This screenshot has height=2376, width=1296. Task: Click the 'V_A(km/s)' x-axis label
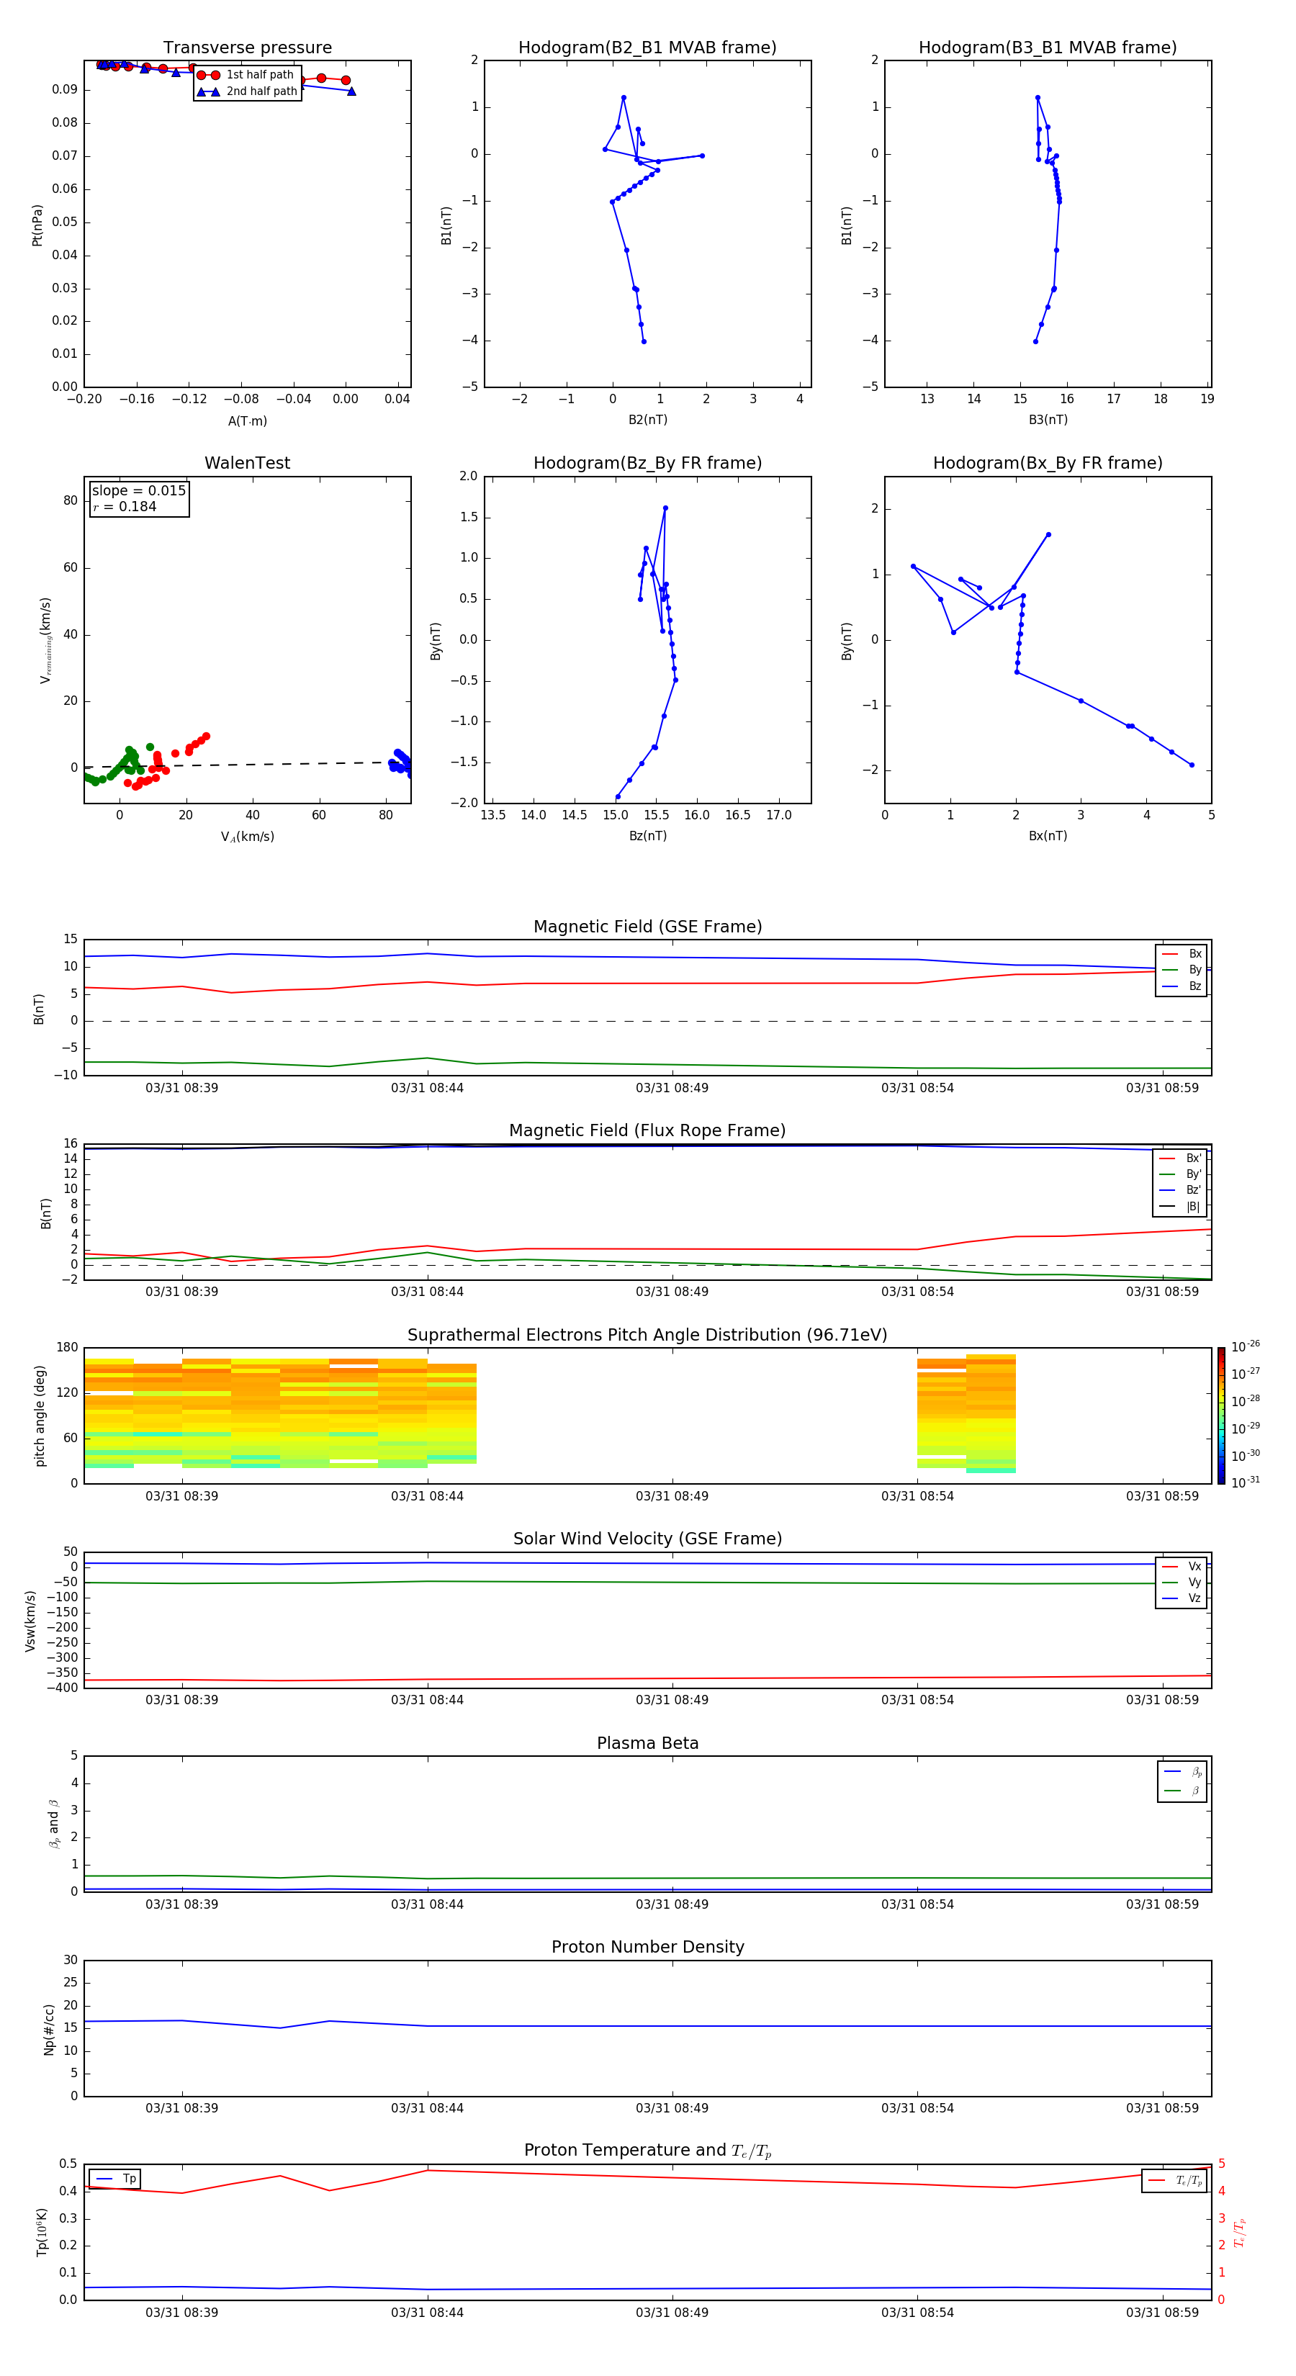(247, 837)
